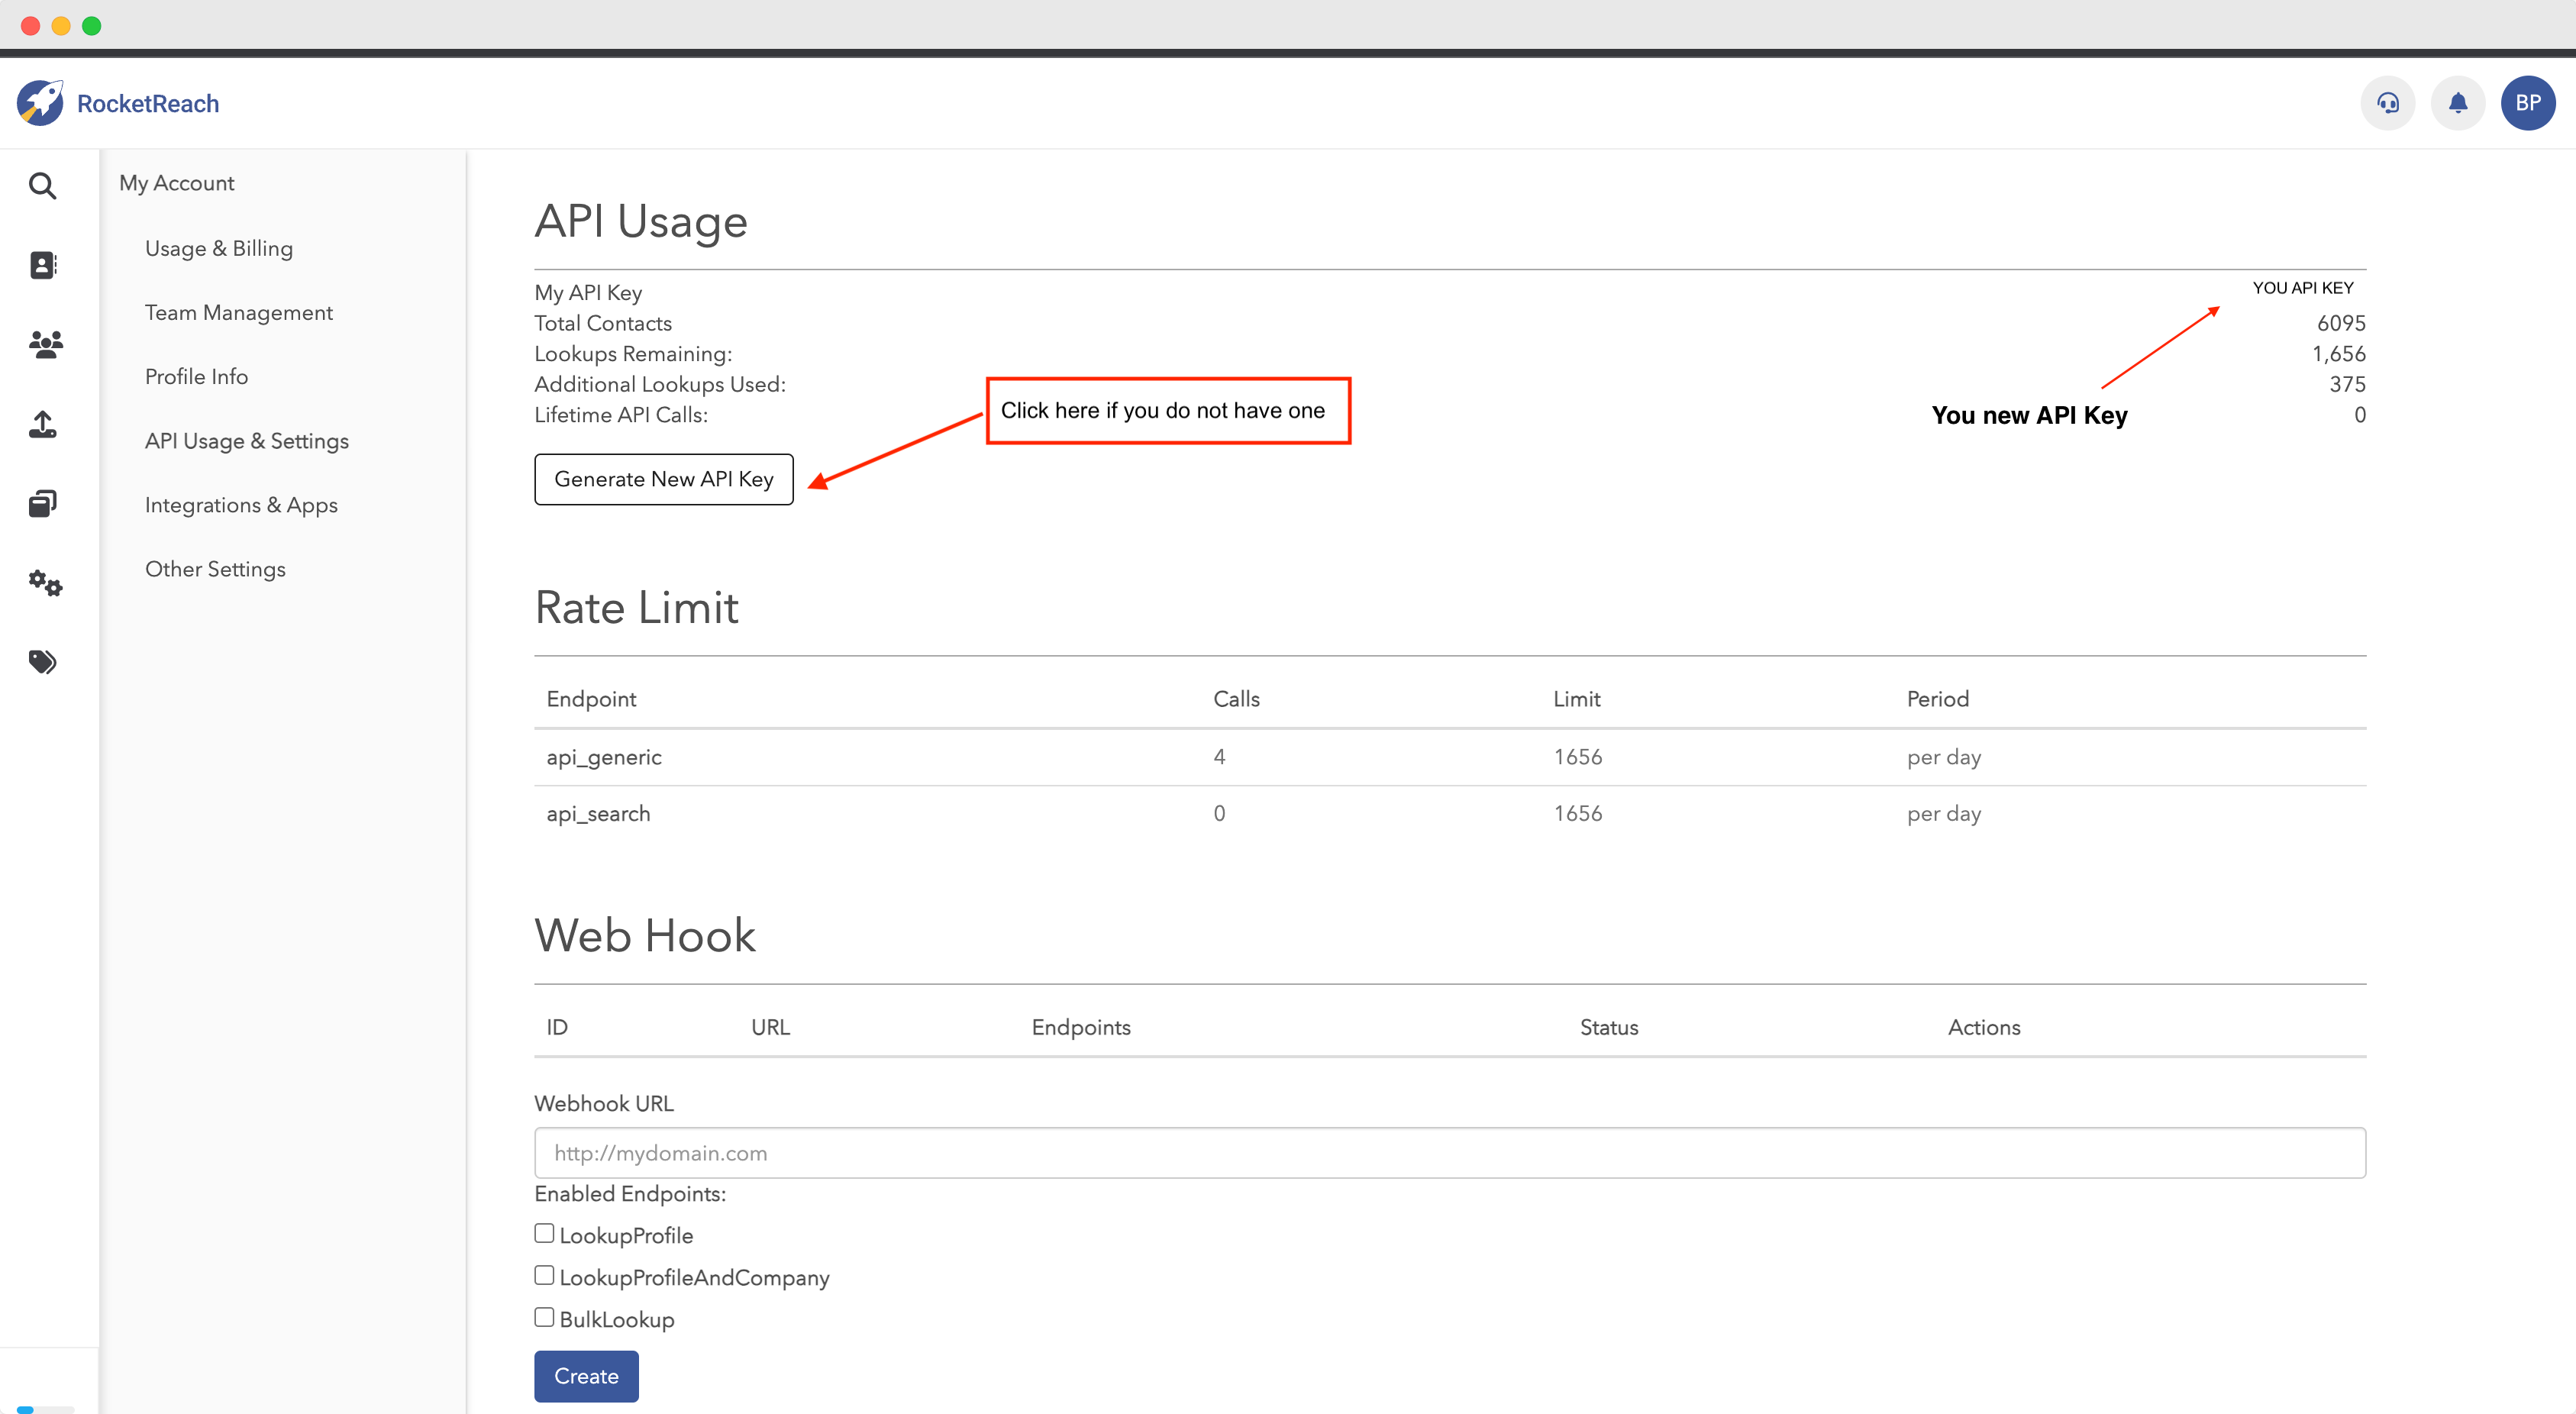Open the notifications bell icon
The height and width of the screenshot is (1414, 2576).
pyautogui.click(x=2457, y=103)
